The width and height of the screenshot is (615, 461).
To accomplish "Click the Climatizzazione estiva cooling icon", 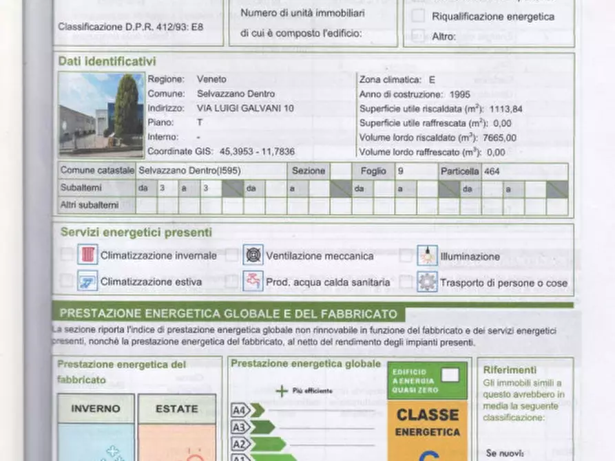I will pyautogui.click(x=88, y=281).
